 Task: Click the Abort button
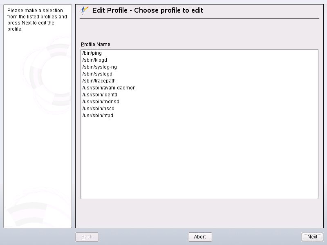(x=199, y=237)
